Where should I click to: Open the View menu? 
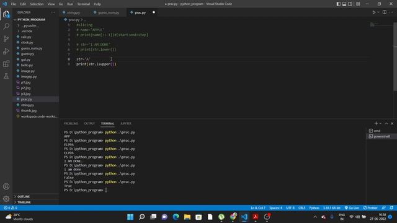(x=51, y=4)
